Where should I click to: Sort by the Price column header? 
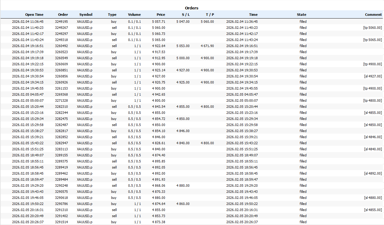click(161, 15)
